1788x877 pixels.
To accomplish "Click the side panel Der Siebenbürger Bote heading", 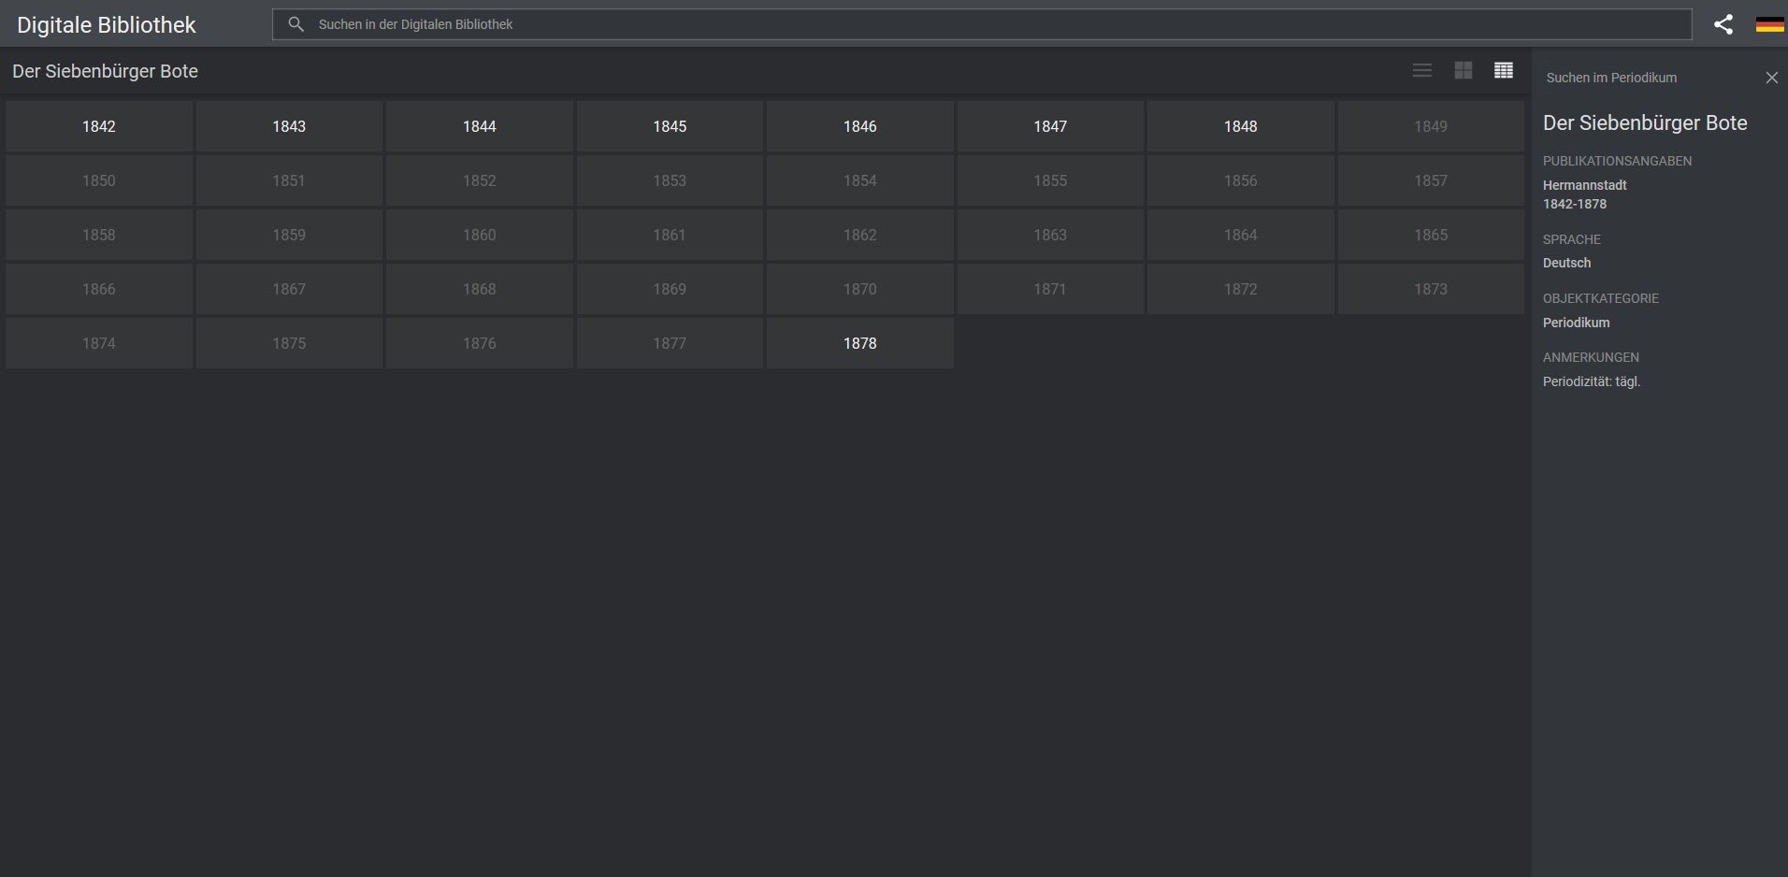I will (x=1645, y=123).
